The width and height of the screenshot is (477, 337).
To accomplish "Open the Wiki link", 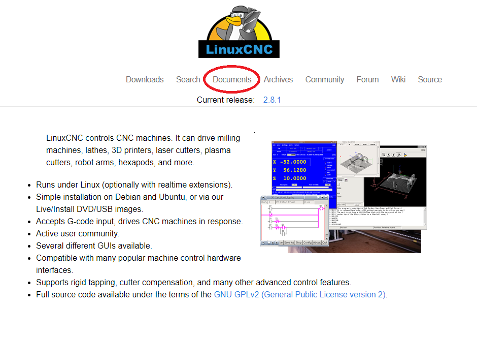I will click(398, 79).
